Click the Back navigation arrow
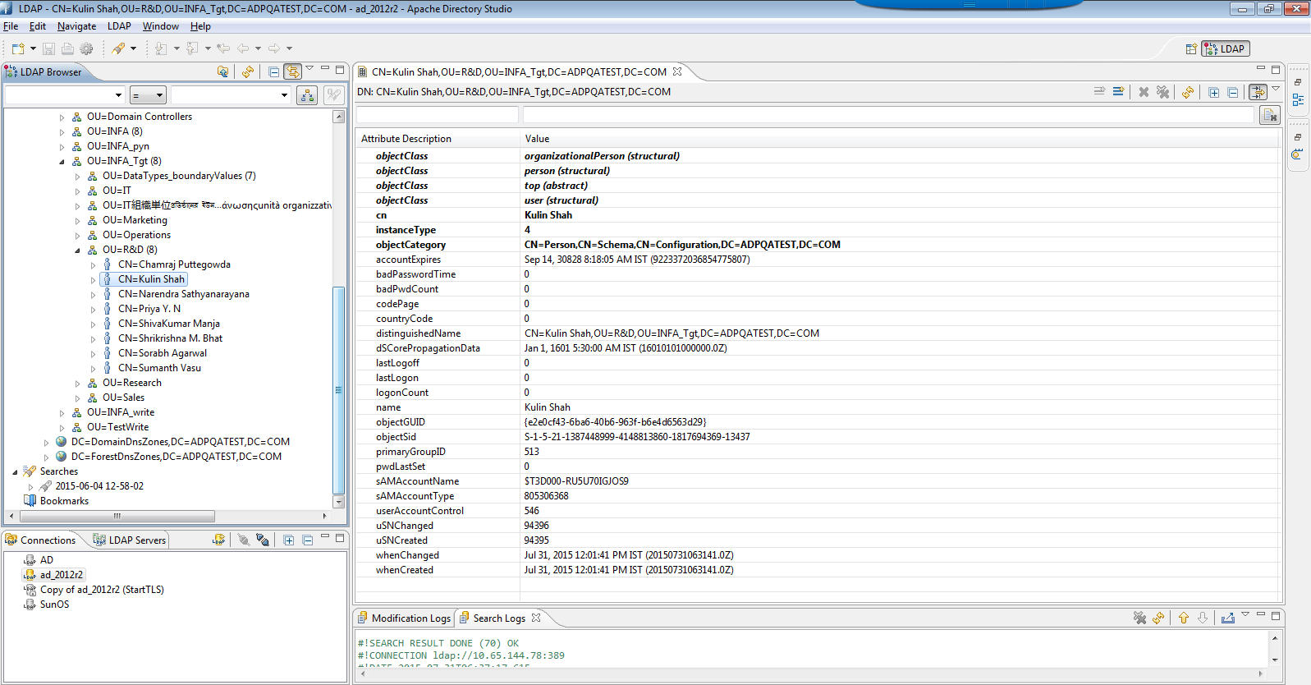 coord(244,48)
